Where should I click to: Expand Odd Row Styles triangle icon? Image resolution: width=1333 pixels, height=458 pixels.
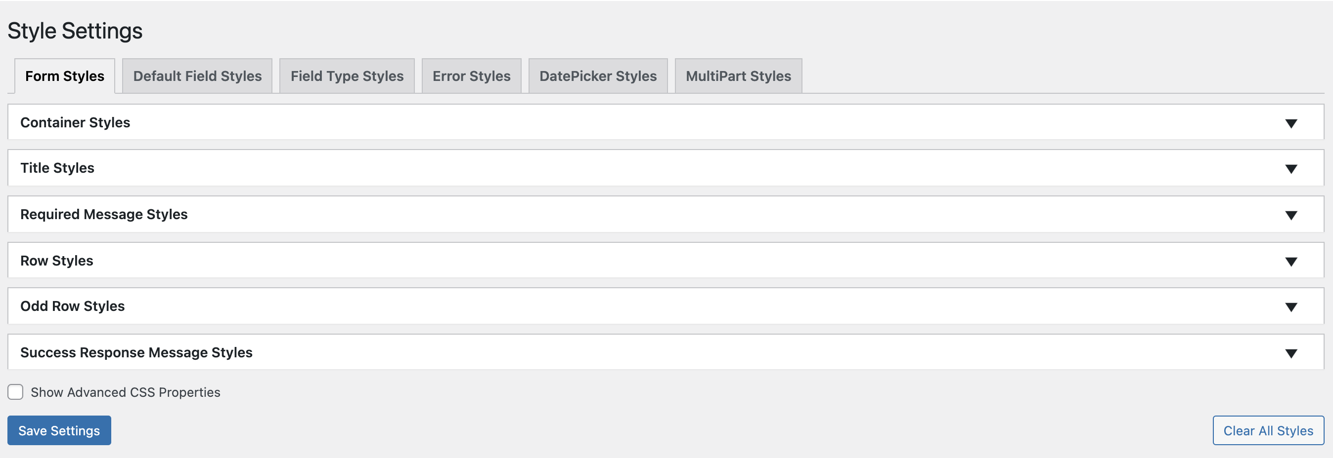tap(1290, 307)
